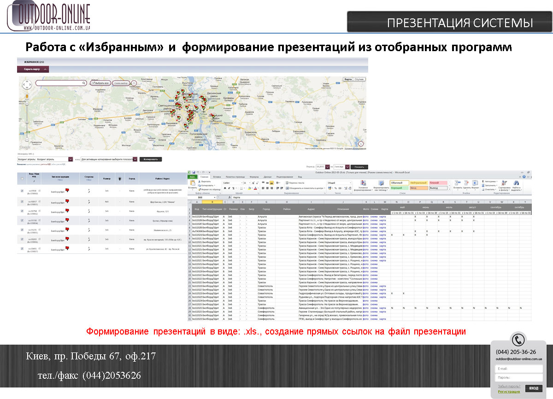Open the Excel 'Вставка' ribbon tab

tap(217, 177)
